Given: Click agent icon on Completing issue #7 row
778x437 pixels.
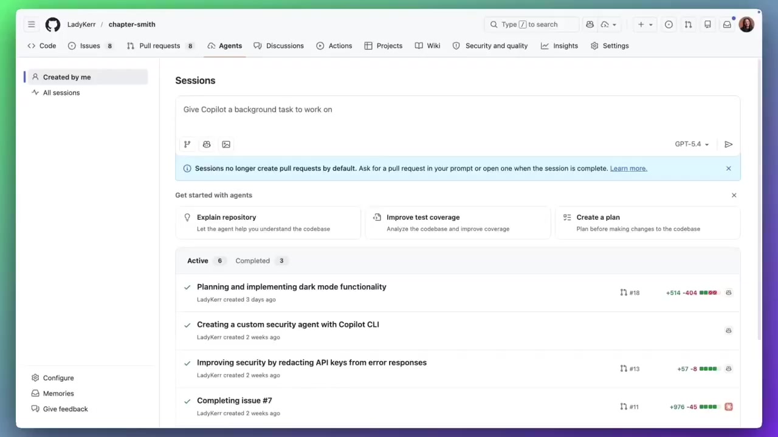Looking at the screenshot, I should (x=728, y=407).
